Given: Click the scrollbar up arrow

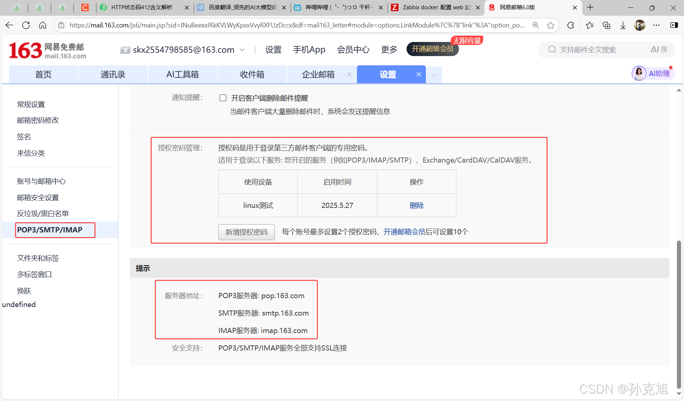Looking at the screenshot, I should click(679, 90).
